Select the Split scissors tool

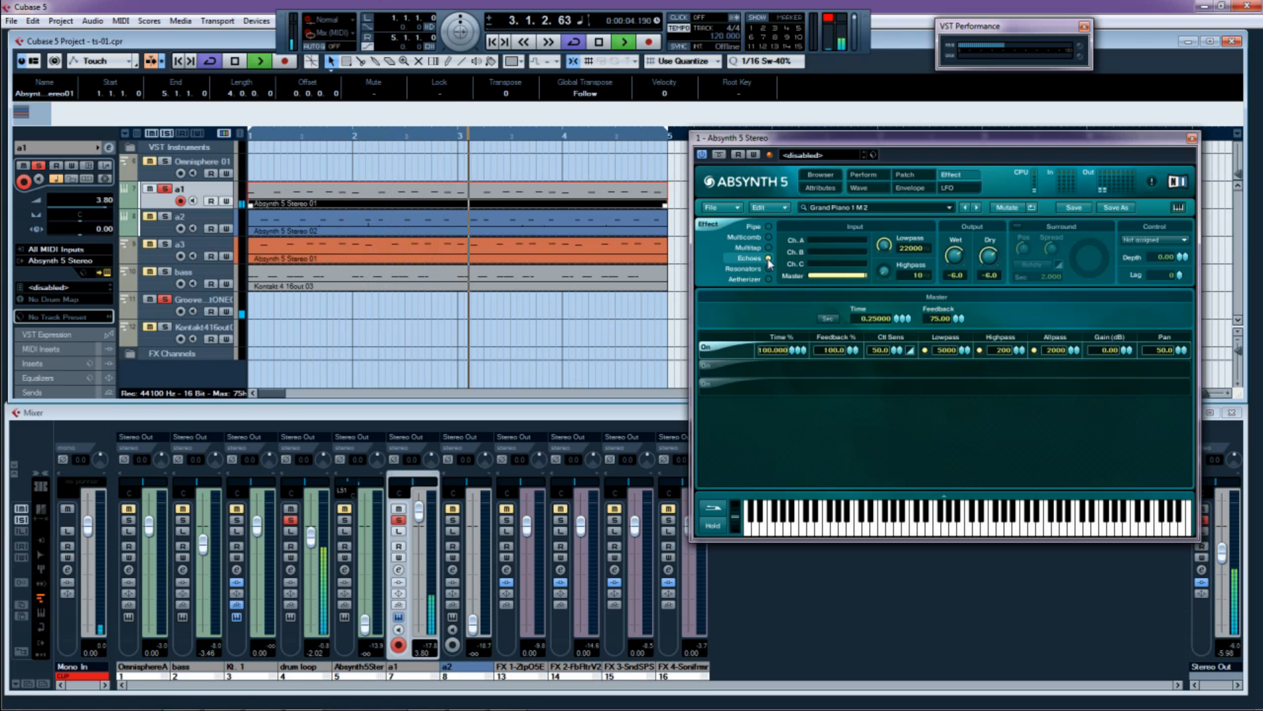coord(361,61)
